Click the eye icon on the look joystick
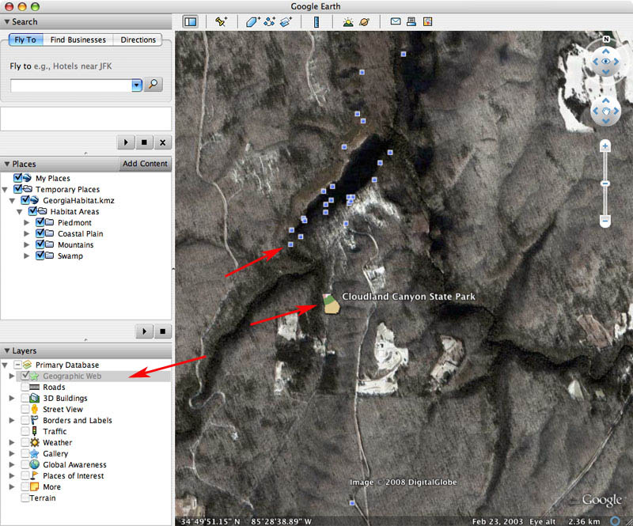Image resolution: width=633 pixels, height=526 pixels. (605, 62)
